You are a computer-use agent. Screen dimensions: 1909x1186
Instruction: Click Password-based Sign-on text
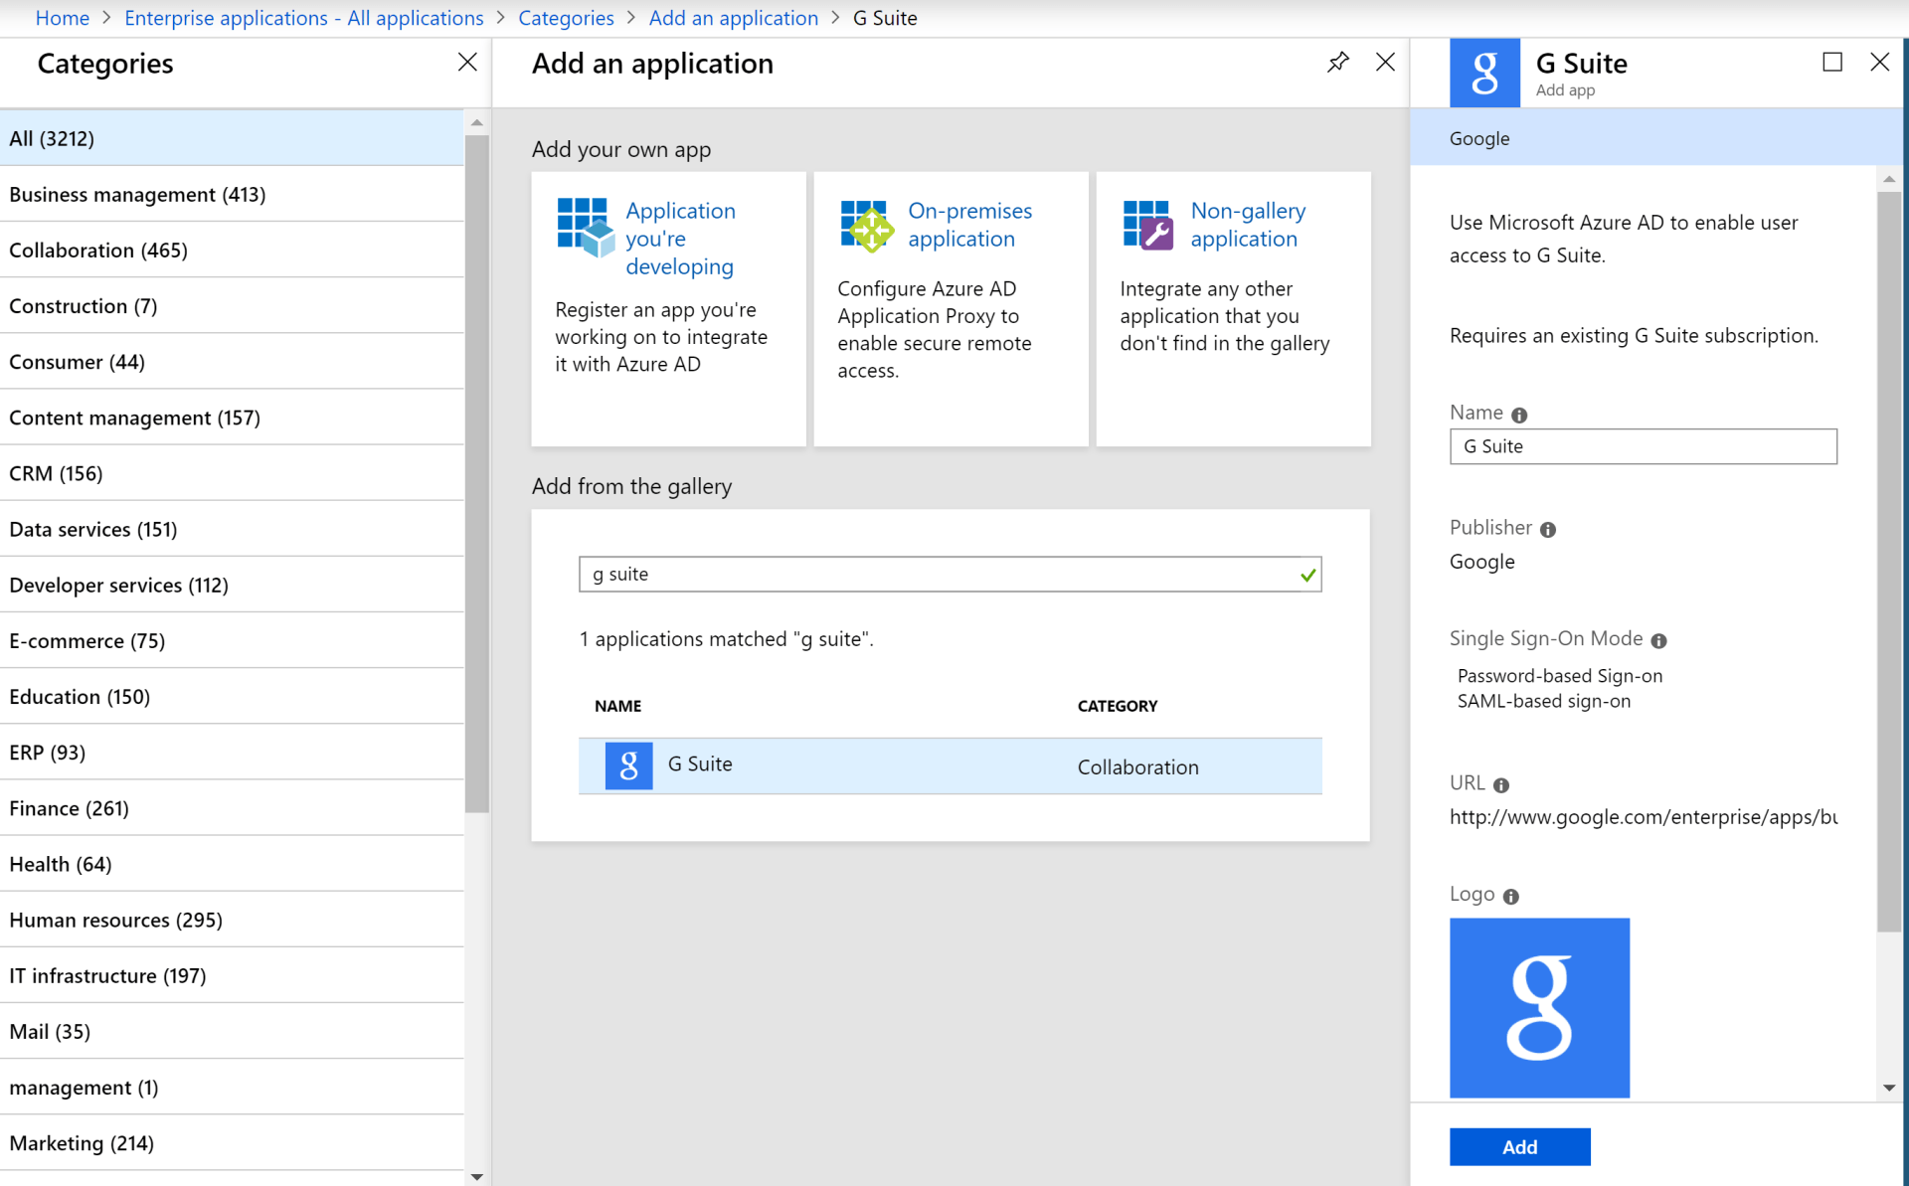point(1559,676)
